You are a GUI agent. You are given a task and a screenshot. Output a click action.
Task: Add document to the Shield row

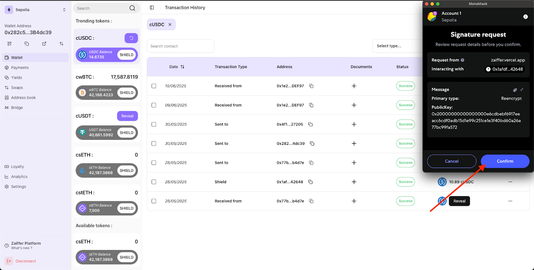(354, 182)
